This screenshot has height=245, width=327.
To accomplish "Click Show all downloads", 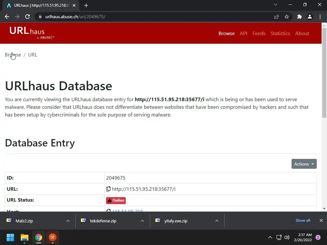I will pyautogui.click(x=303, y=220).
